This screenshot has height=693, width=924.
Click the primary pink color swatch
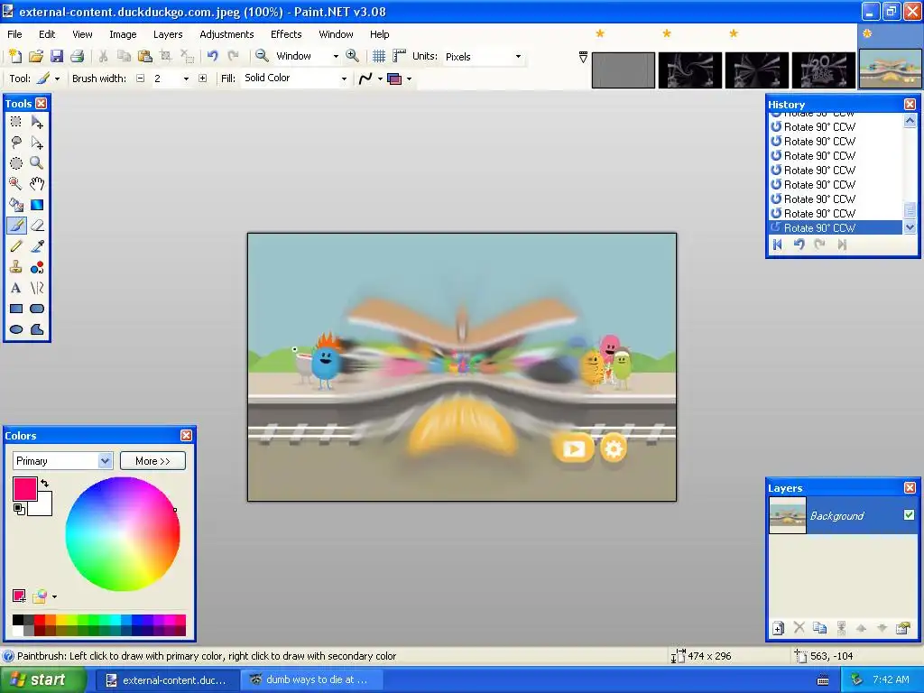pyautogui.click(x=24, y=488)
